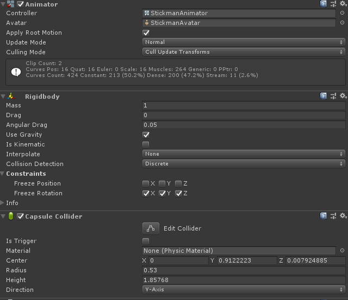Open Rigidbody component help reference
The height and width of the screenshot is (300, 348).
[x=323, y=96]
